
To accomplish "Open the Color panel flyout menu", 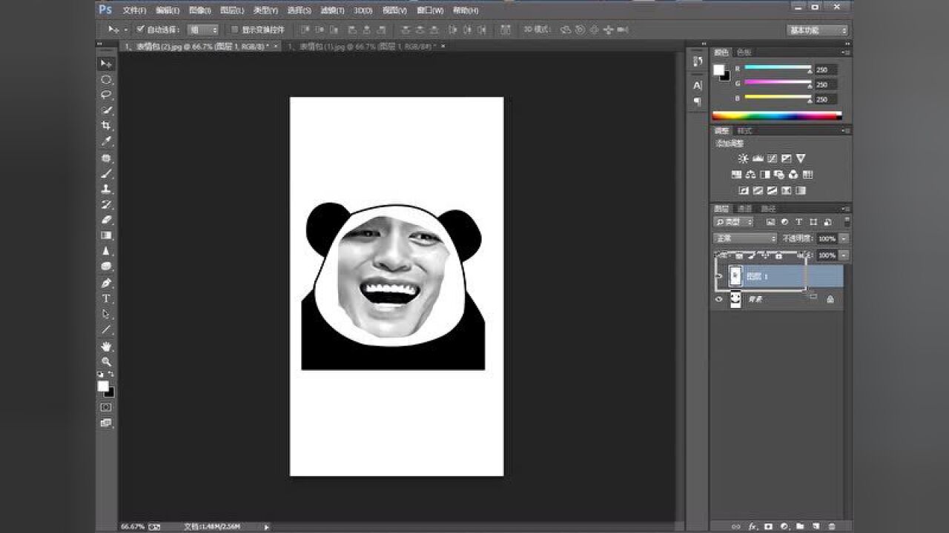I will [x=847, y=53].
